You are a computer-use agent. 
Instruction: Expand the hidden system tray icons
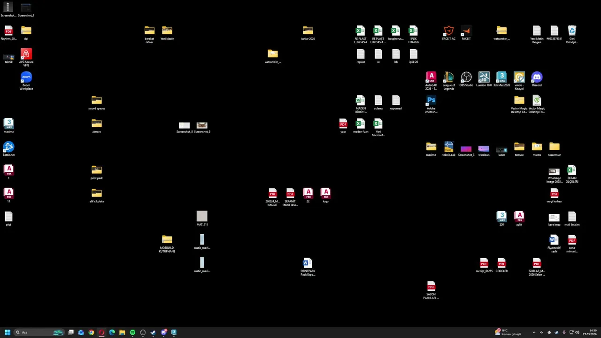pos(534,332)
